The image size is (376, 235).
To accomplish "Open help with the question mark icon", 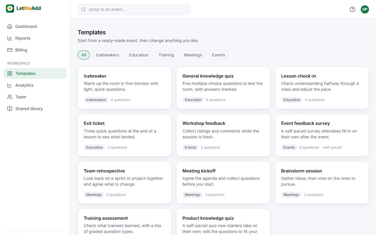I will (352, 9).
